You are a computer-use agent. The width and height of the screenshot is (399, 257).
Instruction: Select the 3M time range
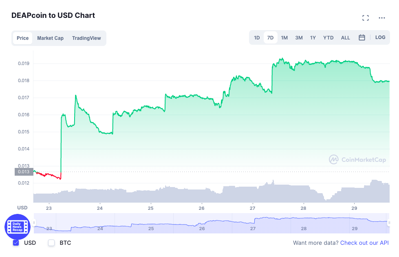point(299,37)
